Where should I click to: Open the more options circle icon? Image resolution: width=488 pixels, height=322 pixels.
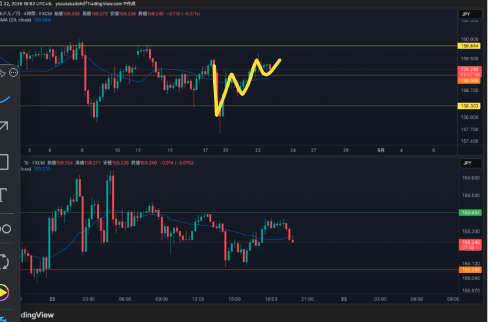[12, 72]
